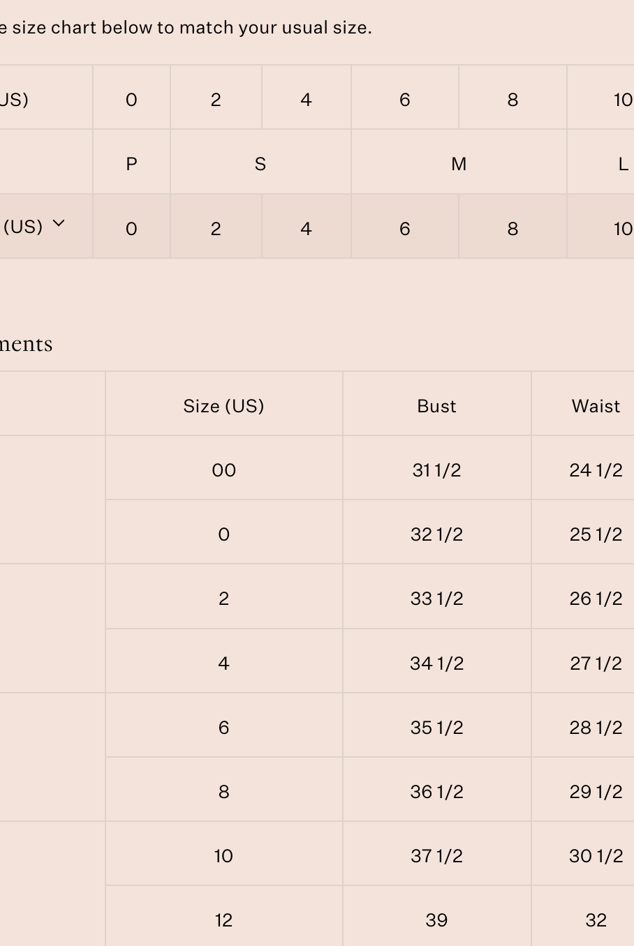The height and width of the screenshot is (946, 634).
Task: Click the Size (US) column header
Action: (223, 406)
